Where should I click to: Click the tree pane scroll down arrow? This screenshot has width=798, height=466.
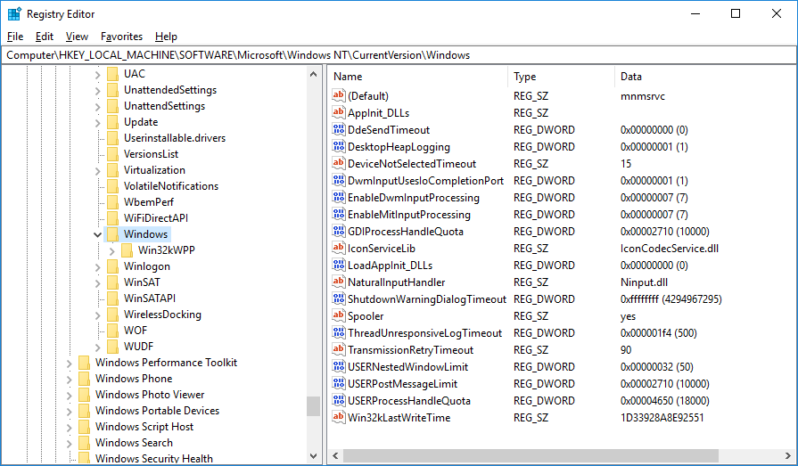tap(314, 456)
